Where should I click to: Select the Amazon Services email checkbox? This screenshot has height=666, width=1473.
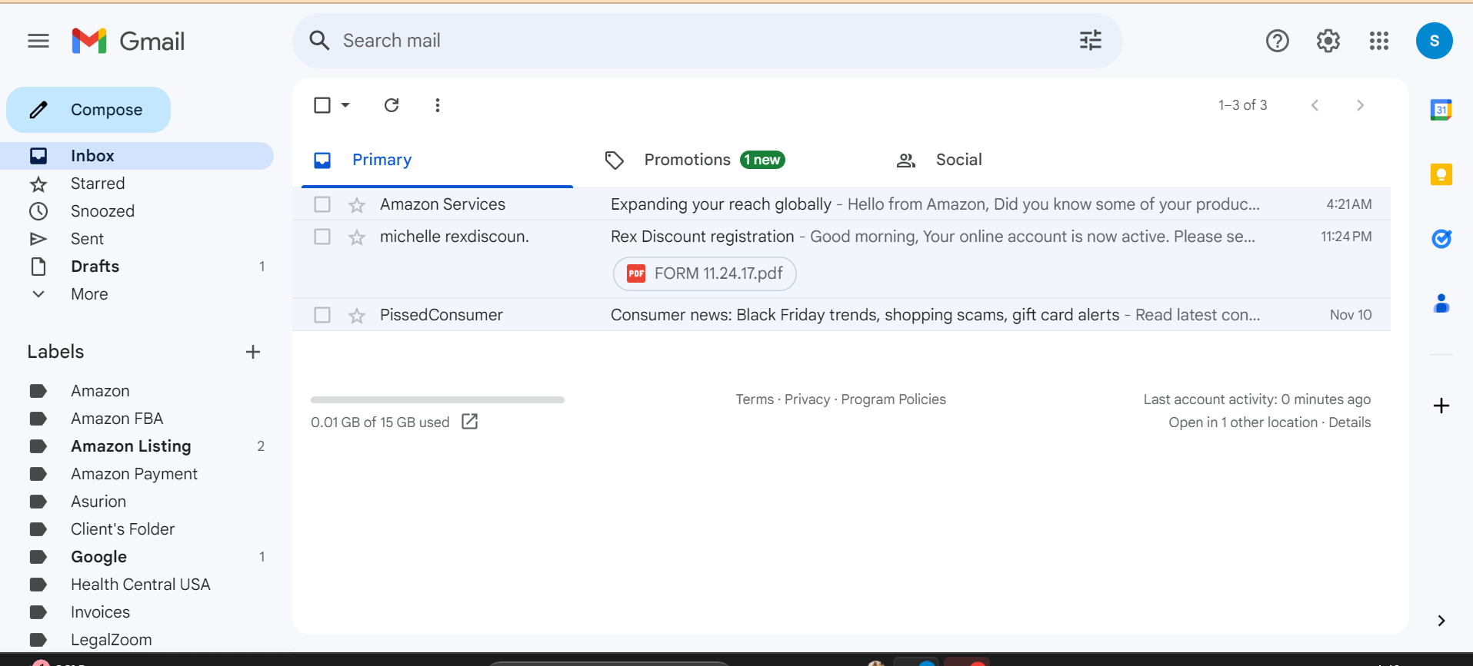click(322, 204)
